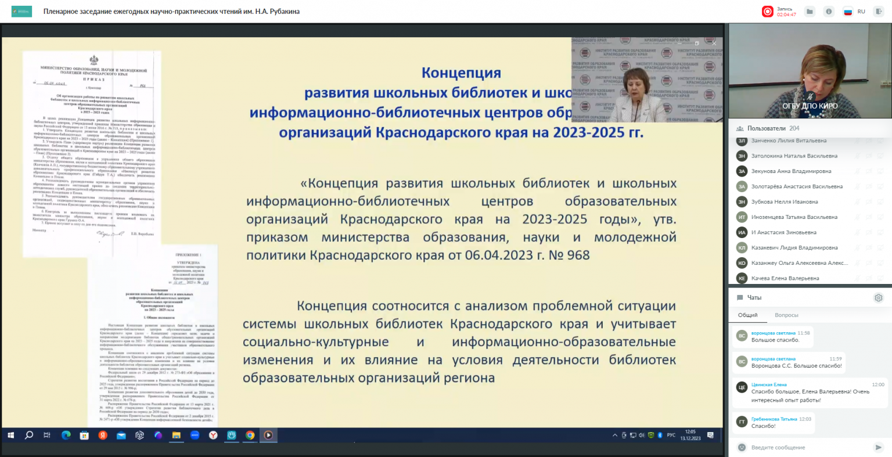The height and width of the screenshot is (457, 892).
Task: Open the event info icon
Action: [x=829, y=12]
